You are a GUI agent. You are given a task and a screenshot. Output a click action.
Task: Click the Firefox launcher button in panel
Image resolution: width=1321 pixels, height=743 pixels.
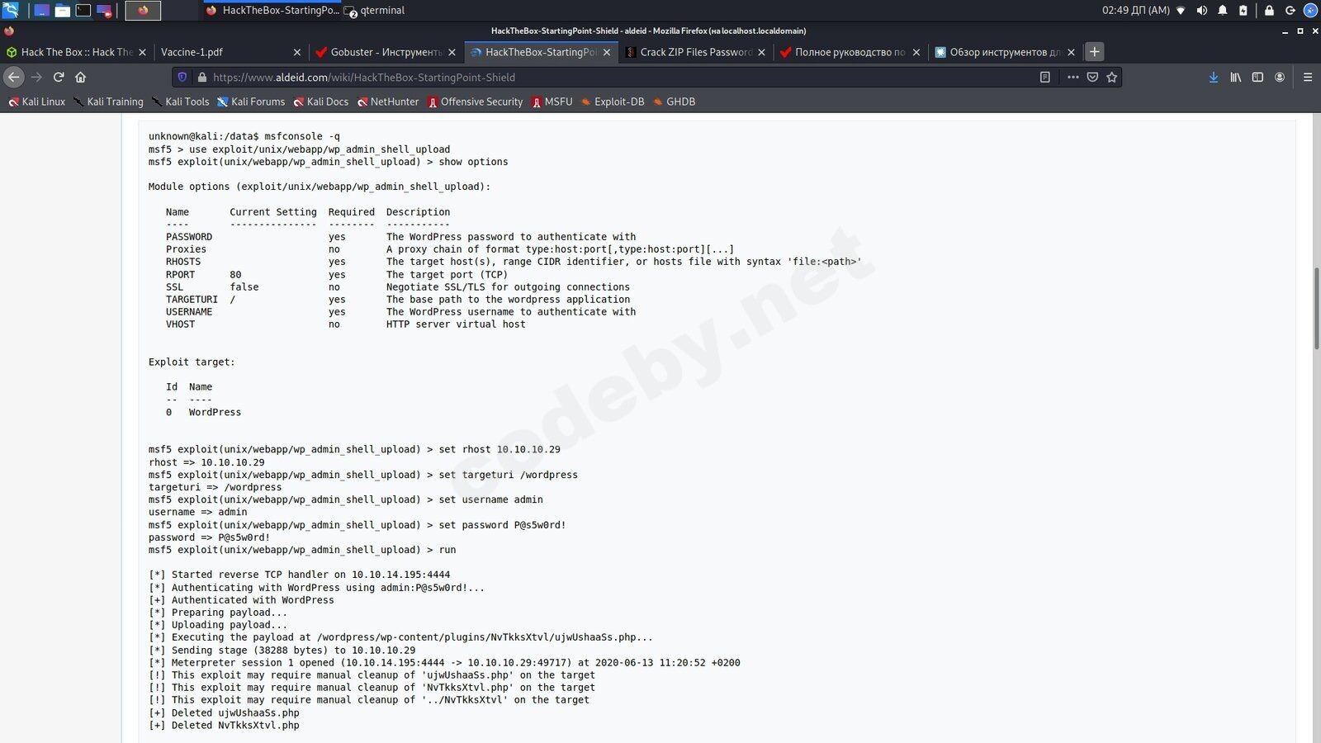tap(143, 11)
